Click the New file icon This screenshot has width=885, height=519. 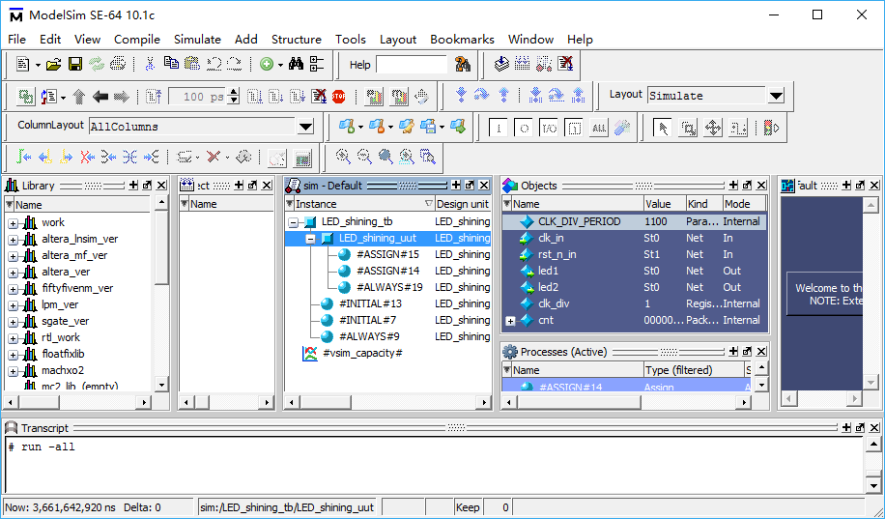(x=22, y=65)
